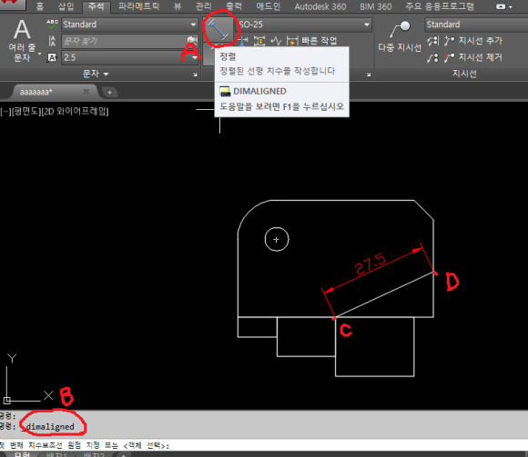The height and width of the screenshot is (457, 528).
Task: Select the jogged line dimension icon
Action: (x=276, y=41)
